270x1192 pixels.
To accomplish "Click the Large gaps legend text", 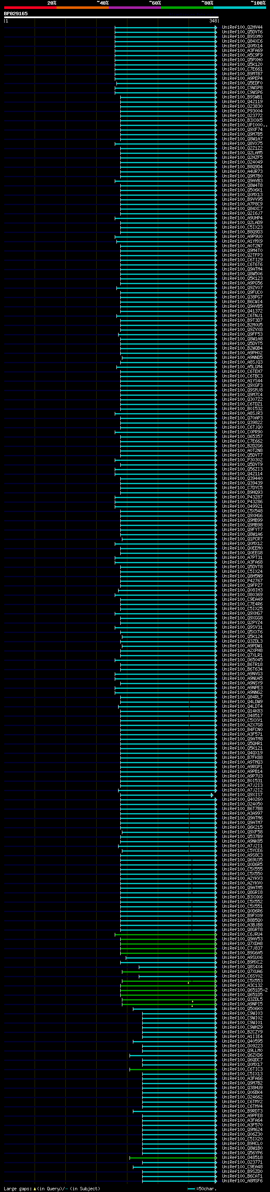I will click(x=52, y=1188).
